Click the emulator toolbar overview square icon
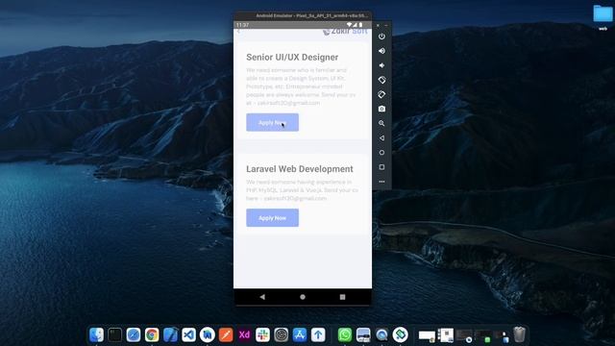The height and width of the screenshot is (346, 615). point(381,167)
